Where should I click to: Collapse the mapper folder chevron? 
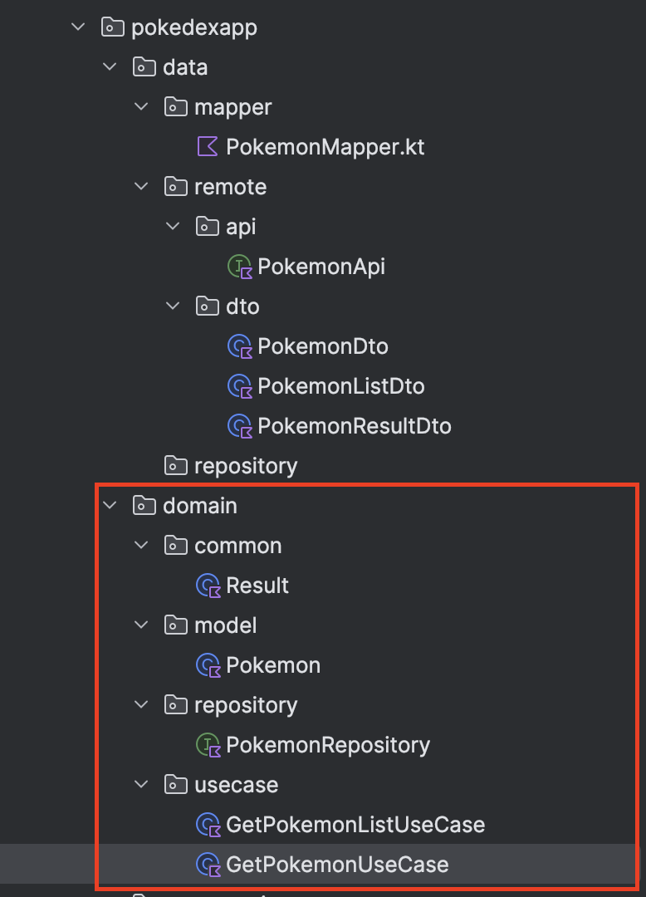pyautogui.click(x=141, y=107)
